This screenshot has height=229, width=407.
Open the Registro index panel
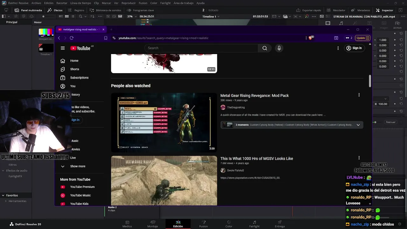click(76, 10)
